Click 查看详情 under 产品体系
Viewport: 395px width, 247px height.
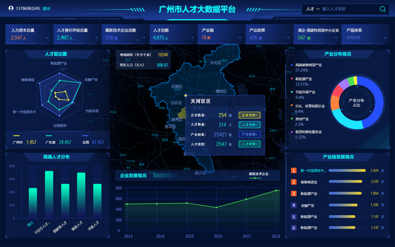pyautogui.click(x=353, y=38)
